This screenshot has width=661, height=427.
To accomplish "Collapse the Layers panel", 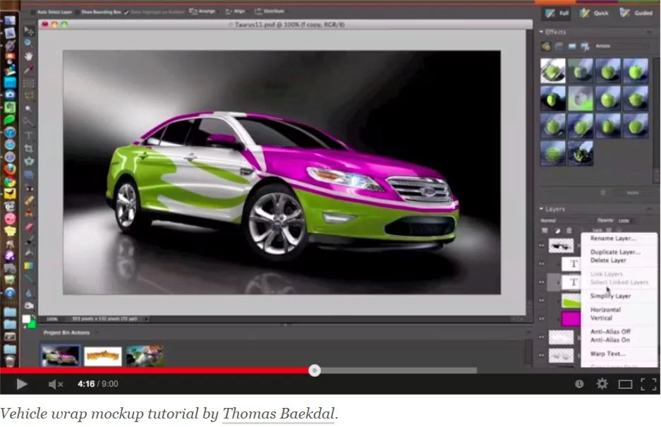I will tap(541, 208).
